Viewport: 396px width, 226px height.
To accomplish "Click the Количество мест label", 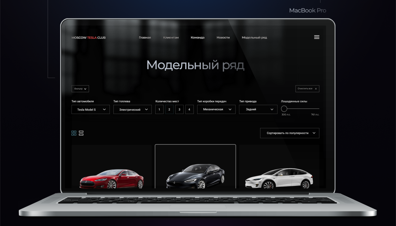I will pyautogui.click(x=167, y=101).
